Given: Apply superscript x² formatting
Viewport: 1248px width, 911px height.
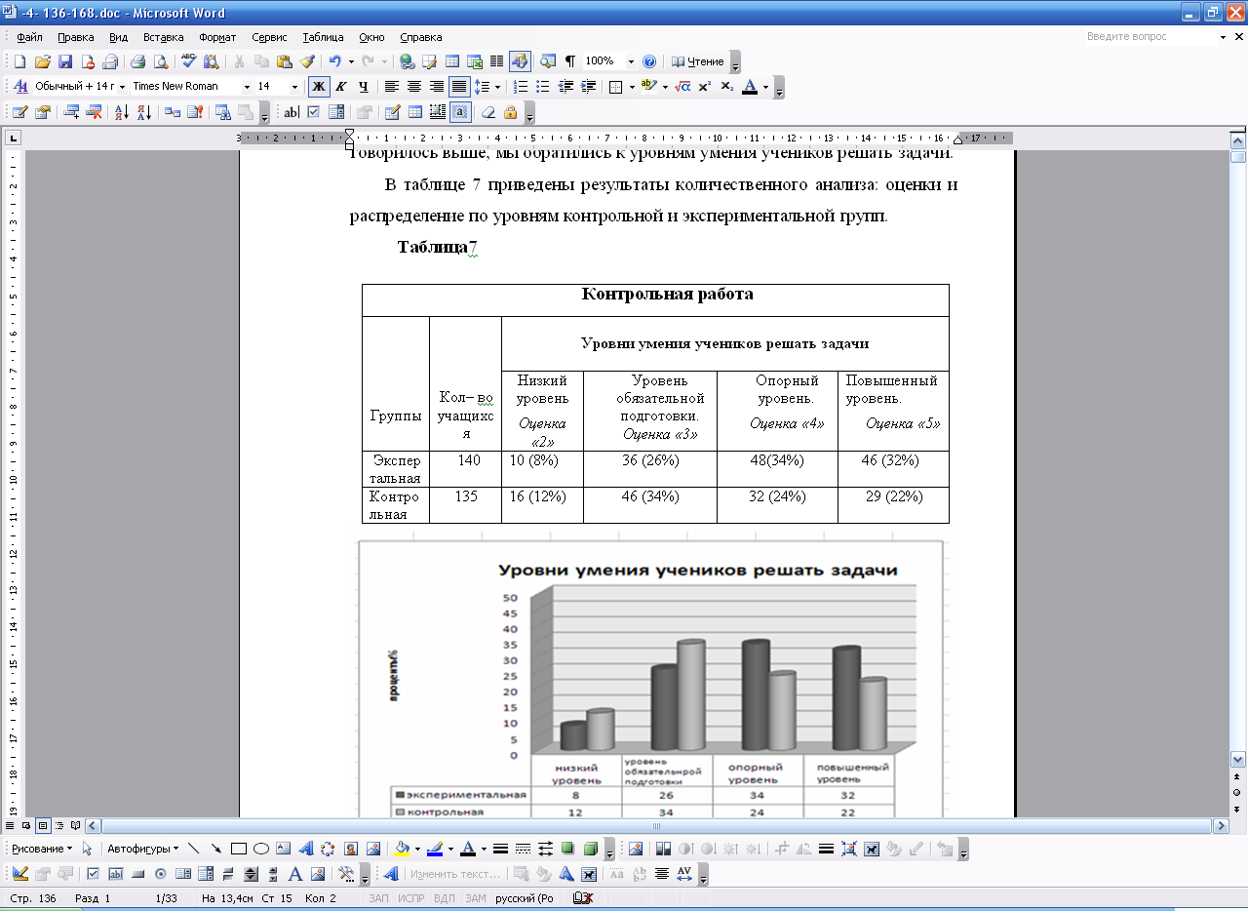Looking at the screenshot, I should (x=704, y=87).
